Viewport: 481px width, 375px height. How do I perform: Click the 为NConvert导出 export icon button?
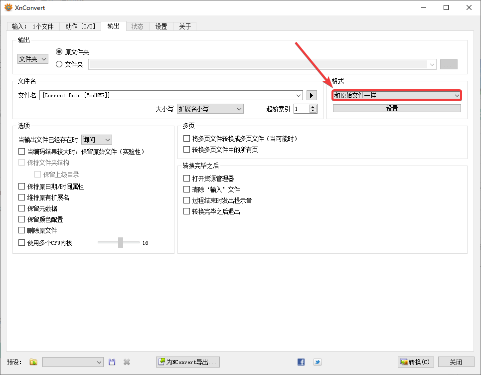tap(188, 362)
